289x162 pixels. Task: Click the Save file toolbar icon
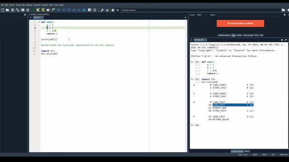(13, 10)
